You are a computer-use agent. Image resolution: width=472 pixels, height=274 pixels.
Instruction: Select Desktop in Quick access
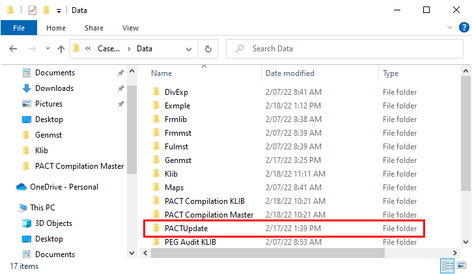tap(49, 119)
